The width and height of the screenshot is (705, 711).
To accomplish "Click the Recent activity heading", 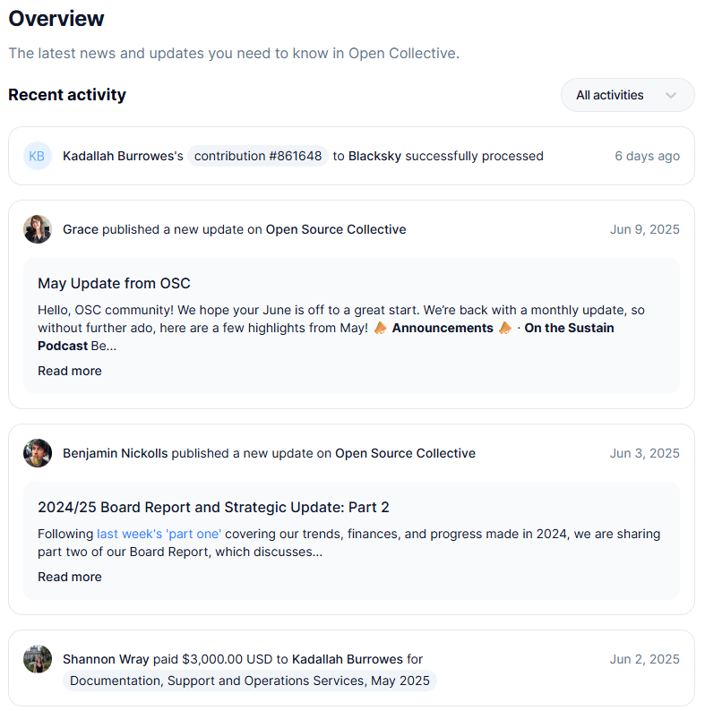I will click(x=67, y=95).
